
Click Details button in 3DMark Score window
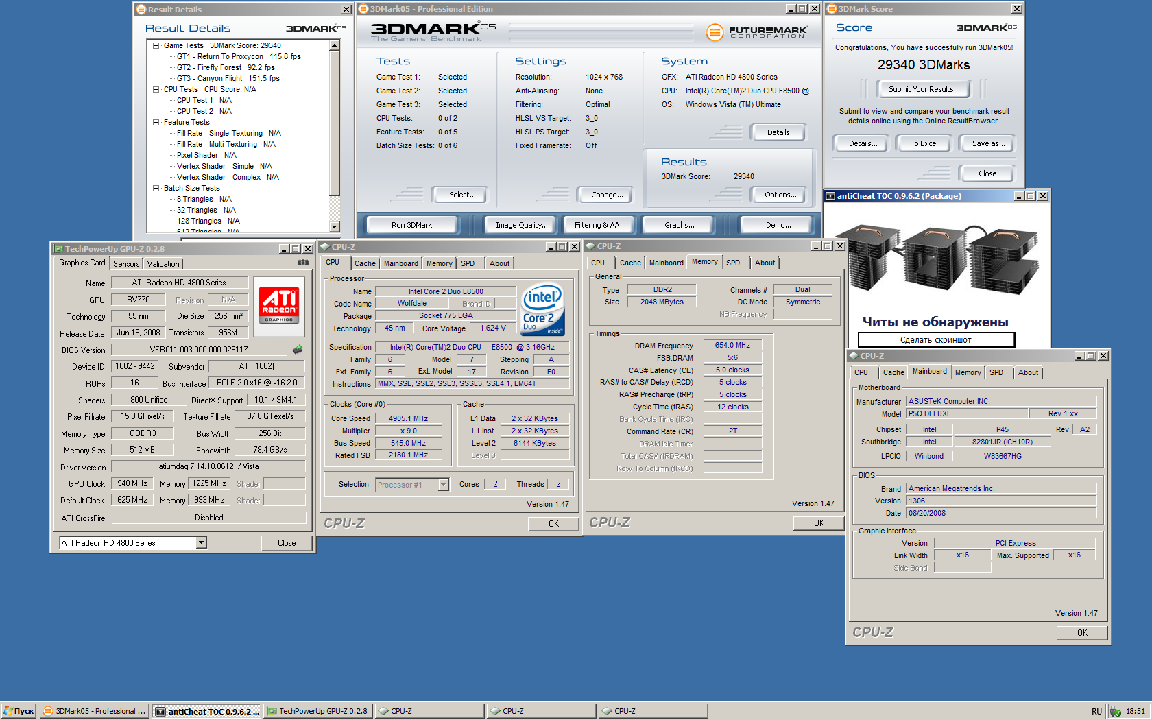tap(863, 143)
